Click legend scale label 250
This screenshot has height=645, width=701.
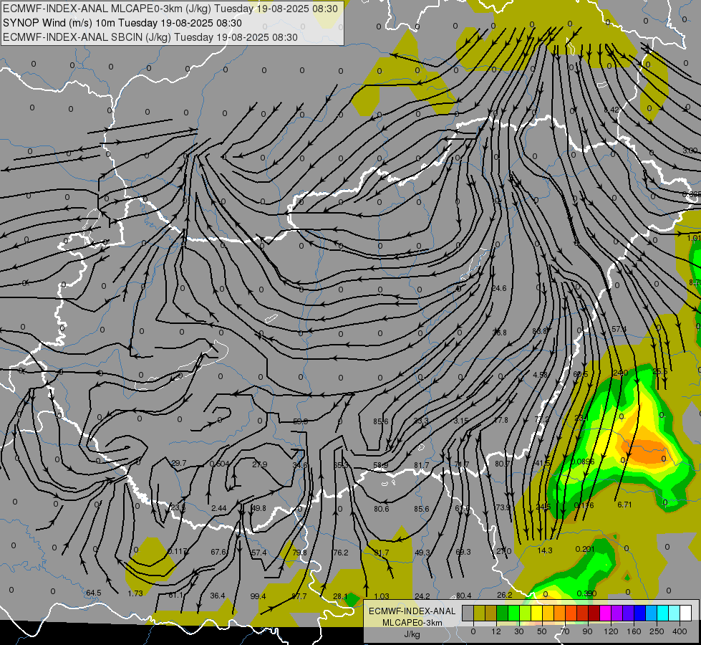click(657, 631)
